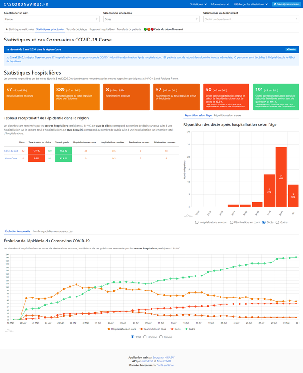
Task: Expand the region dropdown showing Corse
Action: [x=151, y=19]
